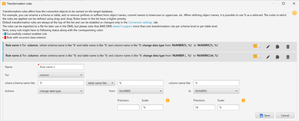Delete Rule name 1 with trash icon
Image resolution: width=299 pixels, height=121 pixels.
click(x=288, y=47)
